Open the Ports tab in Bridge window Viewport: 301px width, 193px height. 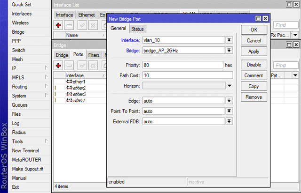pyautogui.click(x=79, y=54)
